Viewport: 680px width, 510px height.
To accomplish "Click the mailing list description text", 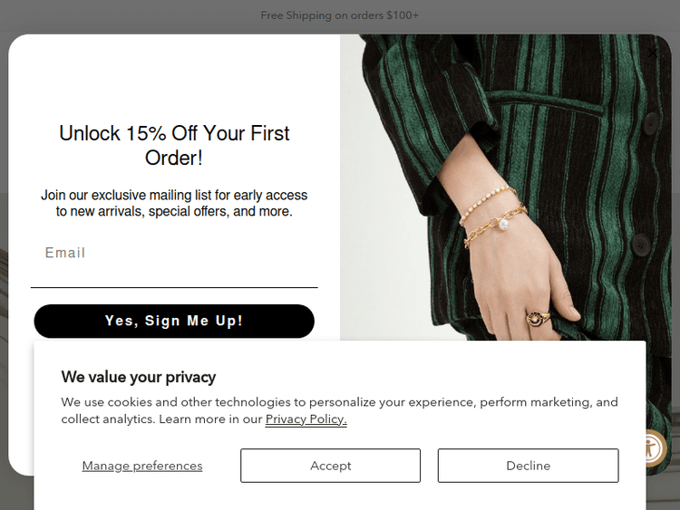I will pos(174,203).
